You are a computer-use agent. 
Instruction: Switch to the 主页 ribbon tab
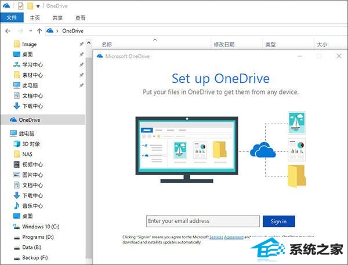(x=35, y=18)
